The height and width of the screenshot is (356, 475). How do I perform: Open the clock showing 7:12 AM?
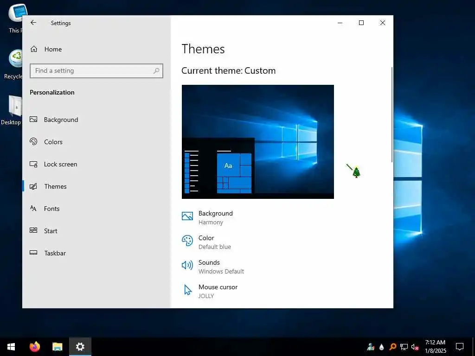pos(435,347)
